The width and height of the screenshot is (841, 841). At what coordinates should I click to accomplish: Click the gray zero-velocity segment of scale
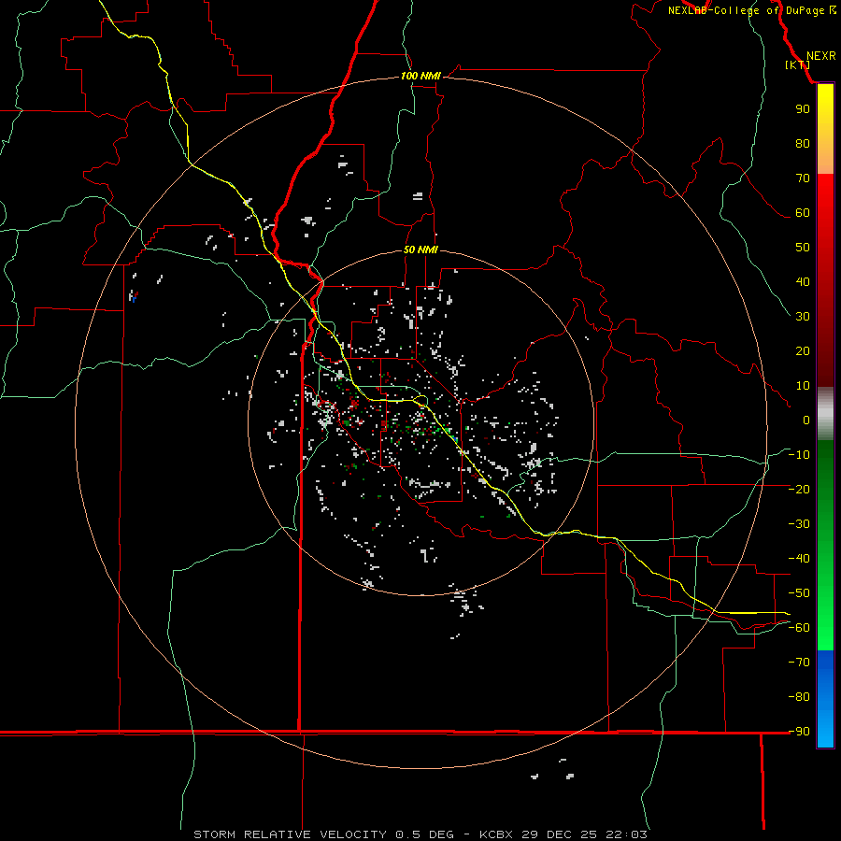coord(825,414)
